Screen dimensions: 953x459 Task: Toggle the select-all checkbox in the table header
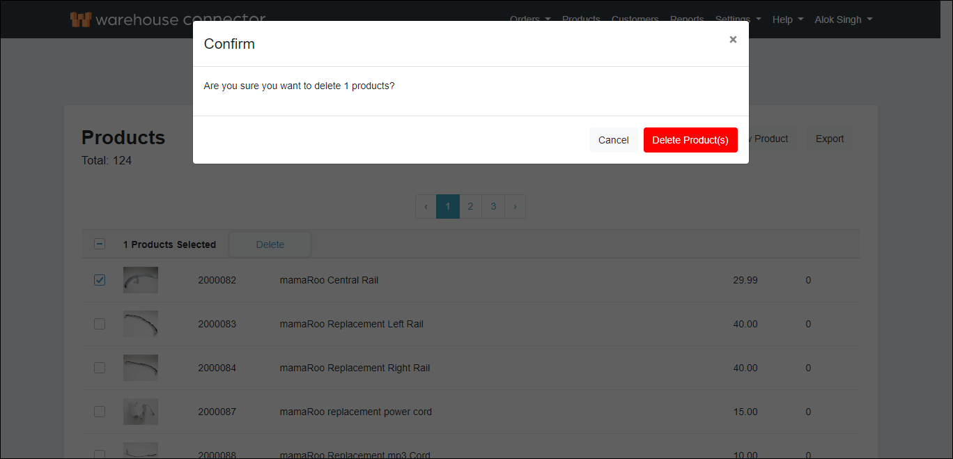point(100,244)
